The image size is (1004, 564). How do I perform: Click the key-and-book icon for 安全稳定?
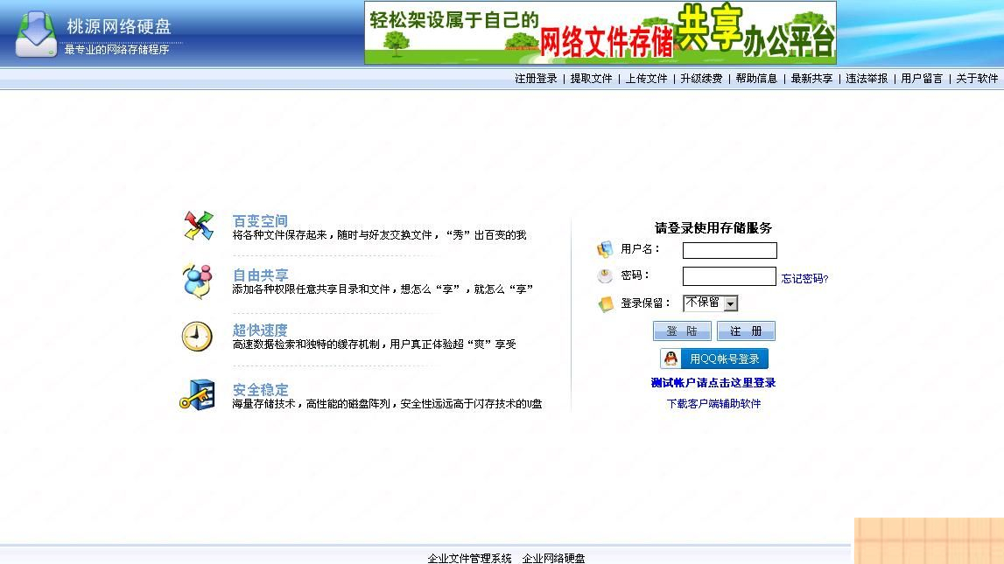pos(197,393)
